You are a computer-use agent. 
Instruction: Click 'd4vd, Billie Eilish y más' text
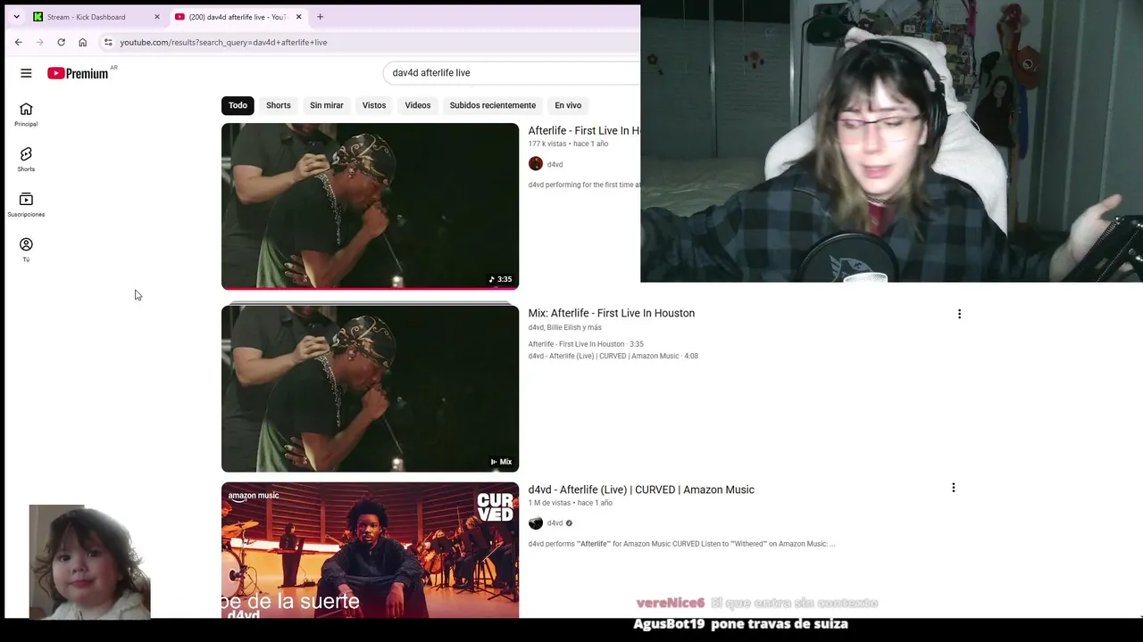point(564,327)
